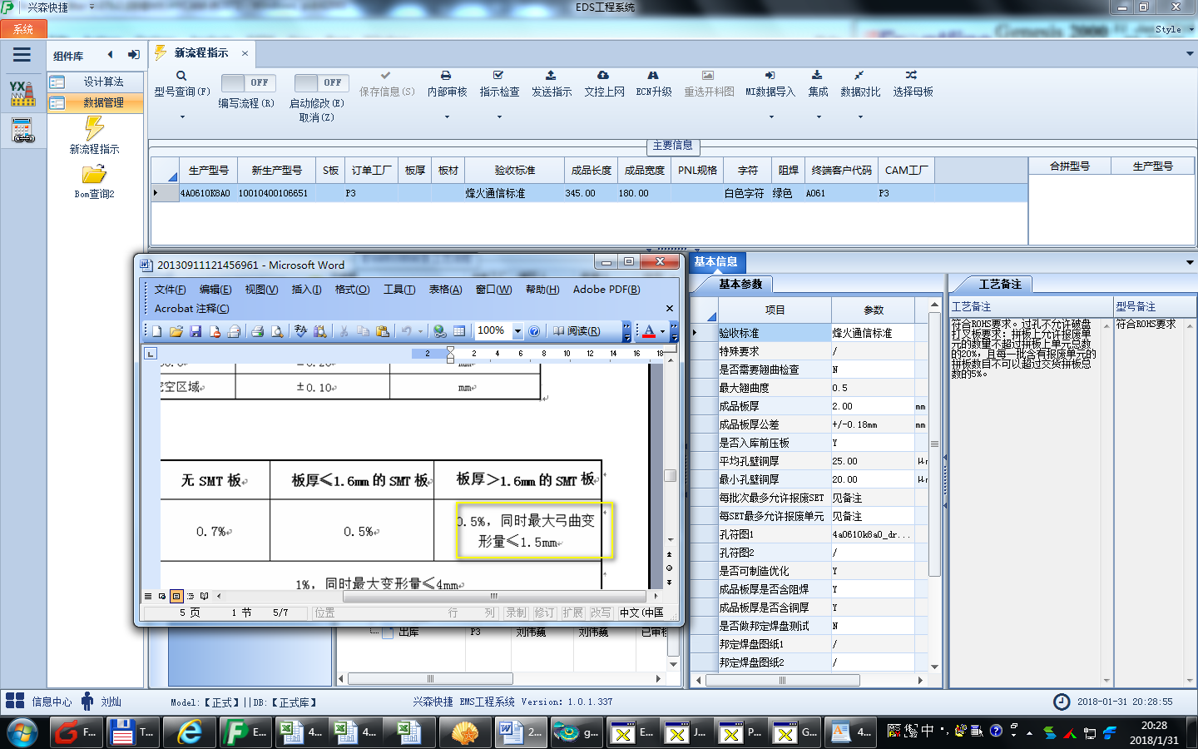
Task: Open Bom查询2 folder item
Action: [94, 181]
